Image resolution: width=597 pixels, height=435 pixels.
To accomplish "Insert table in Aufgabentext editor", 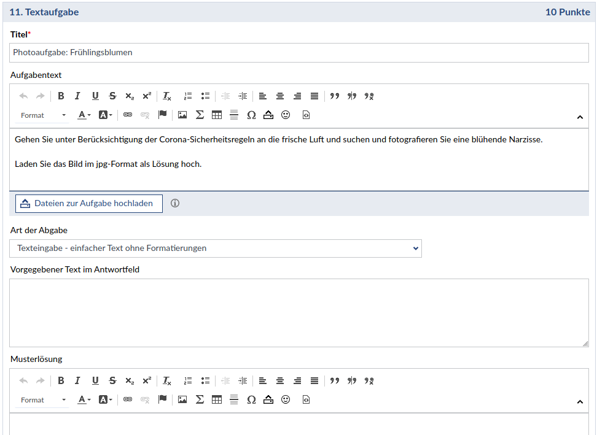I will [217, 115].
